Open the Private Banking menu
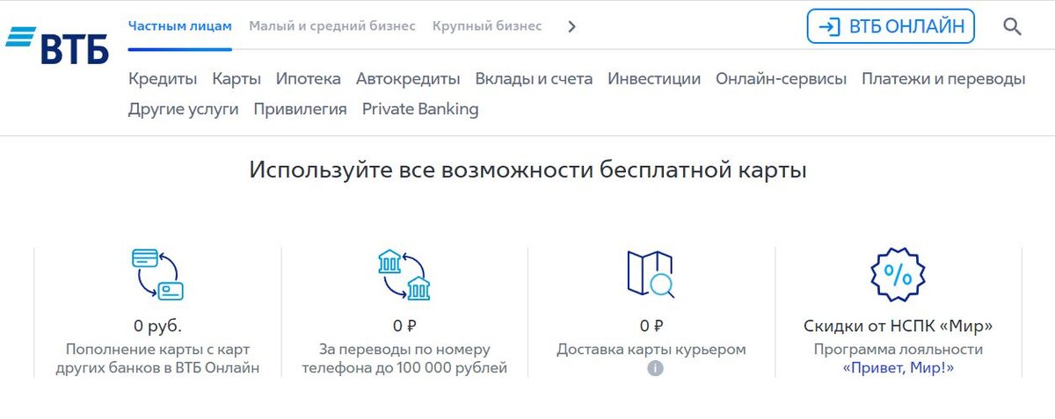1055x419 pixels. pos(420,110)
